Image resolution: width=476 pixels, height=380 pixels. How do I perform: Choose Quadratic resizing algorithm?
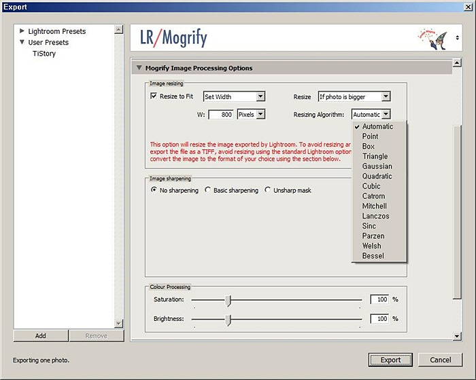tap(379, 176)
